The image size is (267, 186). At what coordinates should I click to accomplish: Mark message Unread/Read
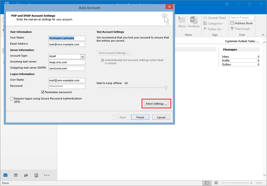[214, 18]
